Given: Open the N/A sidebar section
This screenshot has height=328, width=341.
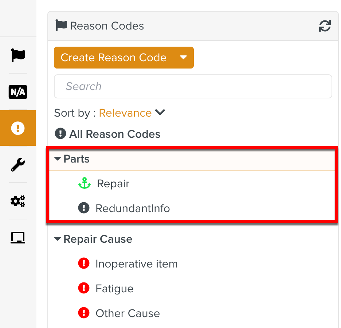Looking at the screenshot, I should tap(18, 92).
